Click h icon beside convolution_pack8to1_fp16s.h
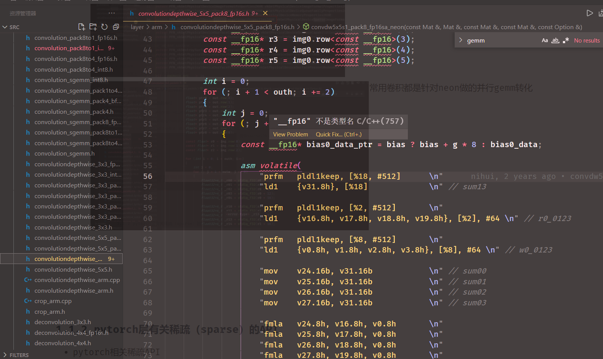Image resolution: width=603 pixels, height=359 pixels. [28, 38]
